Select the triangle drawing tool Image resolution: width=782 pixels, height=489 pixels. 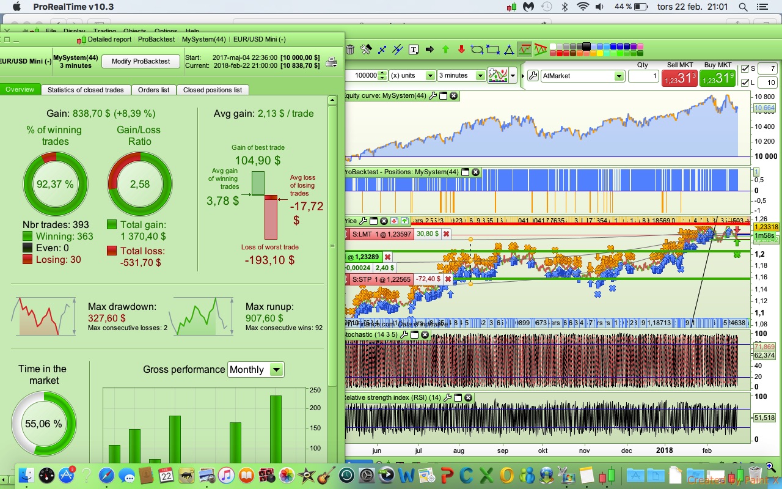click(508, 50)
